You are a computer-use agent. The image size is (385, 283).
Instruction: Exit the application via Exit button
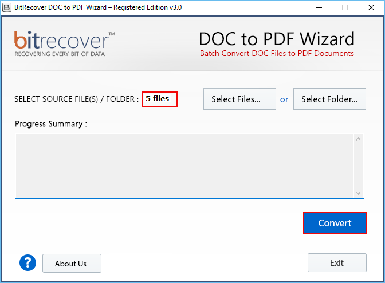tap(337, 263)
